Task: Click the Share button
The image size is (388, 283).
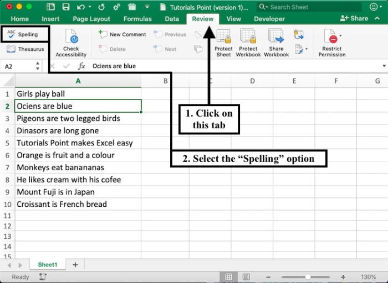Action: (x=354, y=18)
